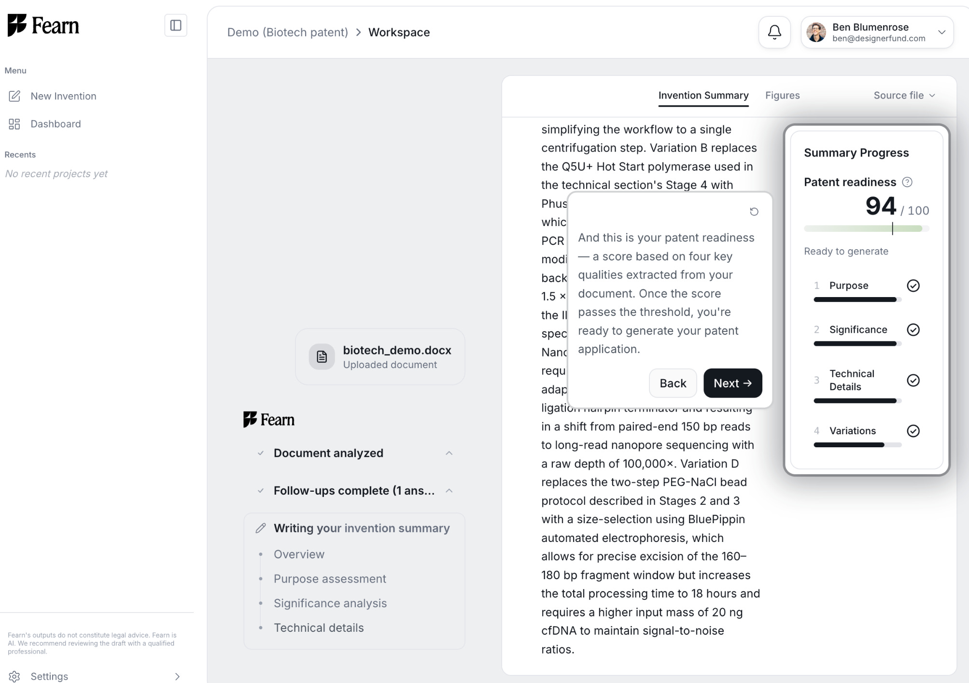Switch to the Figures tab
The image size is (969, 683).
[x=782, y=96]
